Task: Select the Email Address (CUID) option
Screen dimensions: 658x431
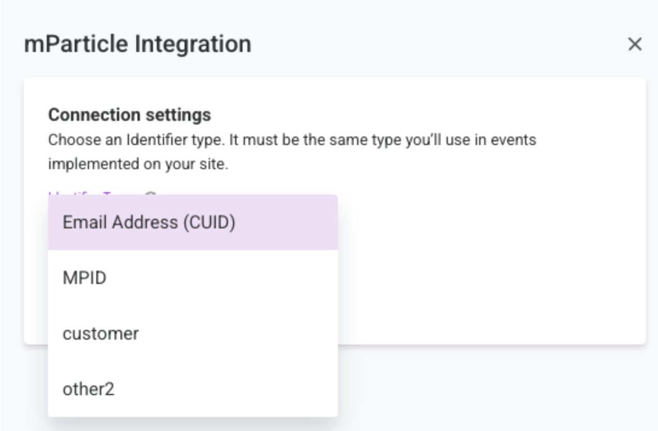Action: [193, 222]
